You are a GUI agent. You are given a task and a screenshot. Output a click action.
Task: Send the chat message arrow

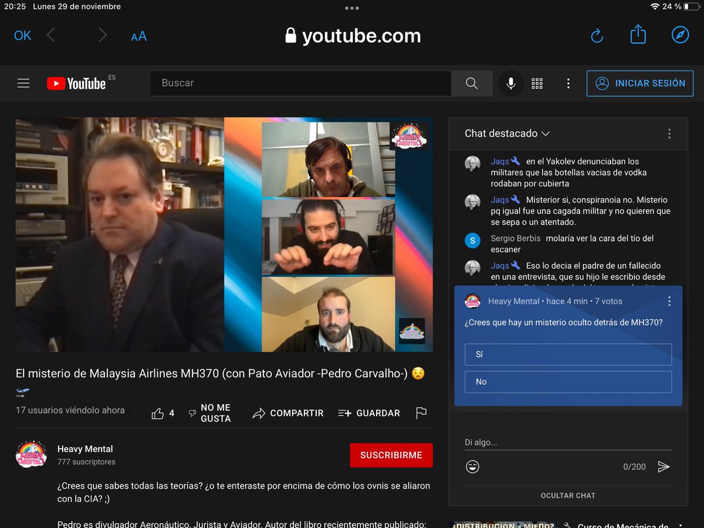click(x=664, y=466)
